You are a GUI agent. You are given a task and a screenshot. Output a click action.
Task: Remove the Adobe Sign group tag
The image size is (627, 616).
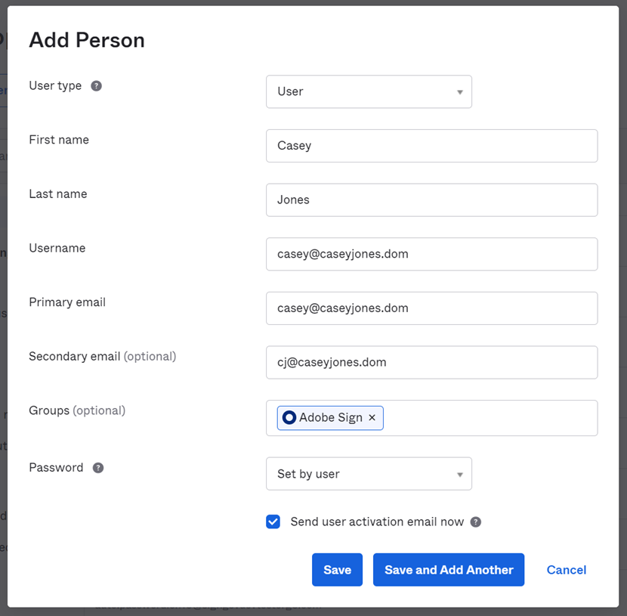372,418
